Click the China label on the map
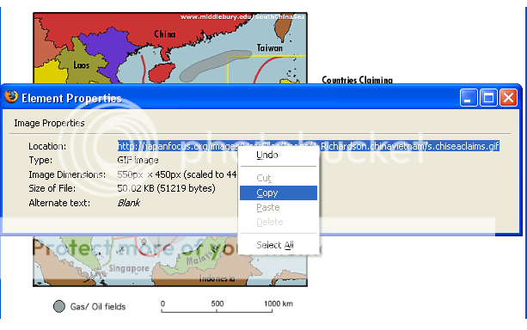 165,34
